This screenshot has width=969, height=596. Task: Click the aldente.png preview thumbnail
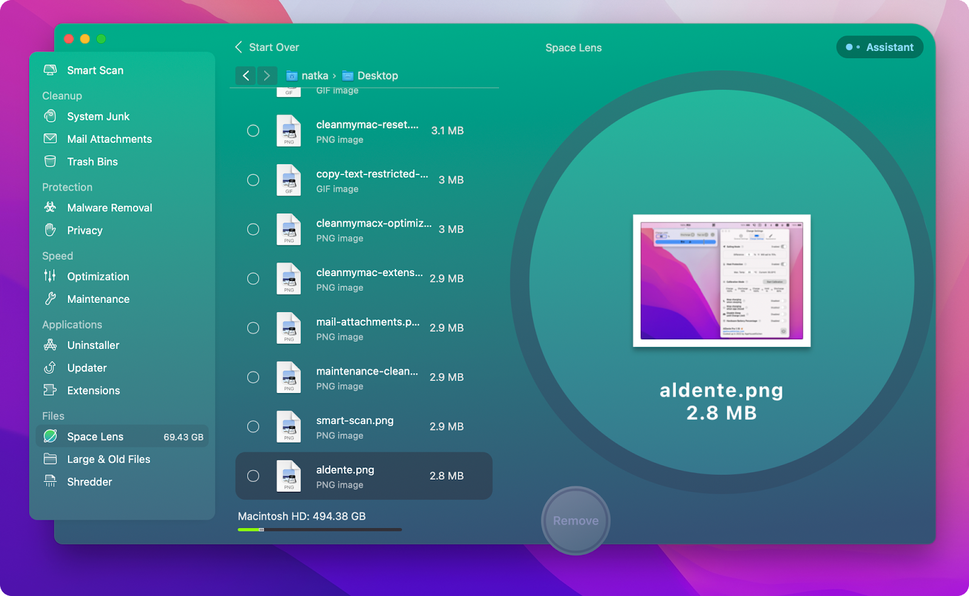coord(721,280)
